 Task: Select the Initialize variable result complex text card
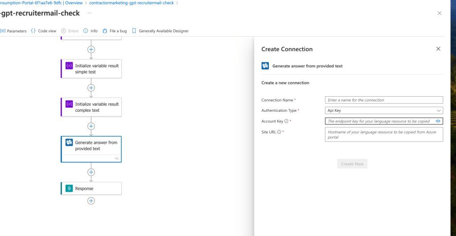pyautogui.click(x=91, y=107)
